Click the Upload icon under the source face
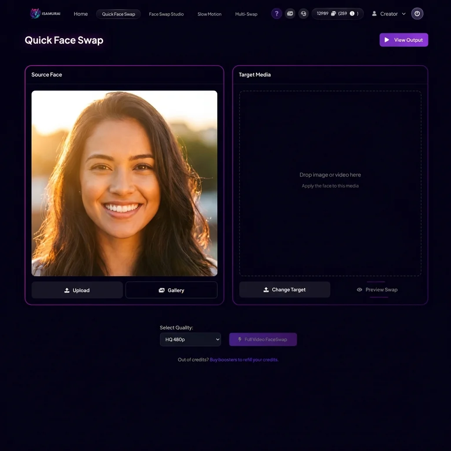Viewport: 451px width, 451px height. click(x=67, y=290)
